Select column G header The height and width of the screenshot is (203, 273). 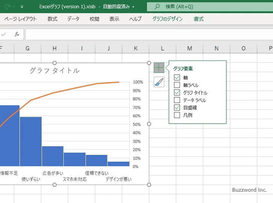pyautogui.click(x=27, y=48)
